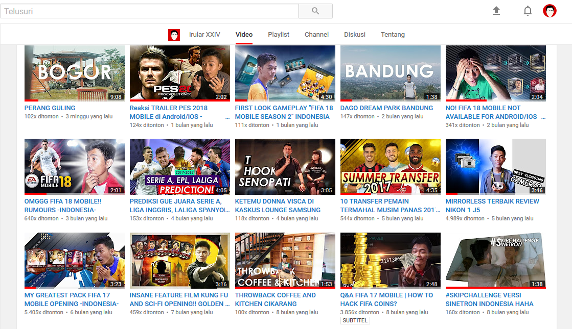
Task: Click the 4:30 duration badge
Action: [x=327, y=97]
